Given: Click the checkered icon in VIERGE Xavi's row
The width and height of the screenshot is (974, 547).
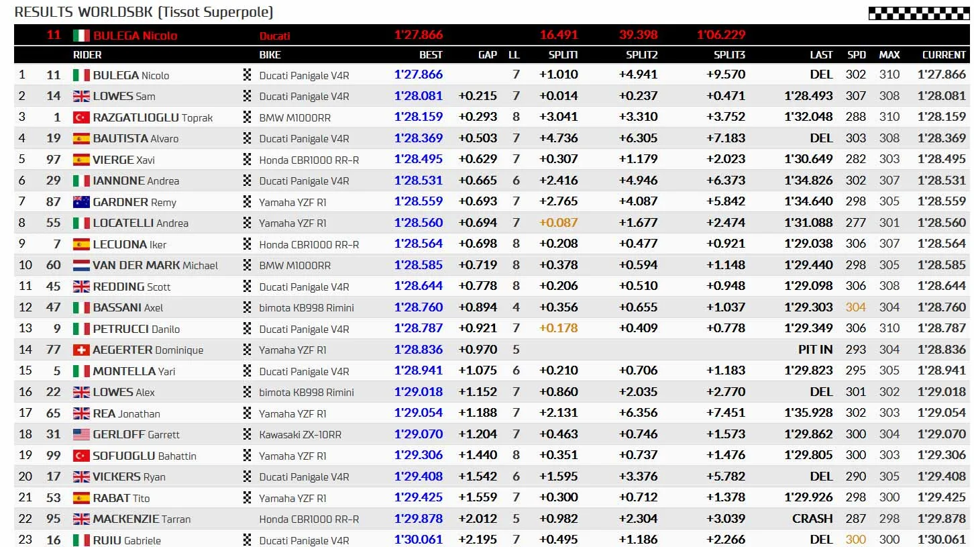Looking at the screenshot, I should pos(247,160).
